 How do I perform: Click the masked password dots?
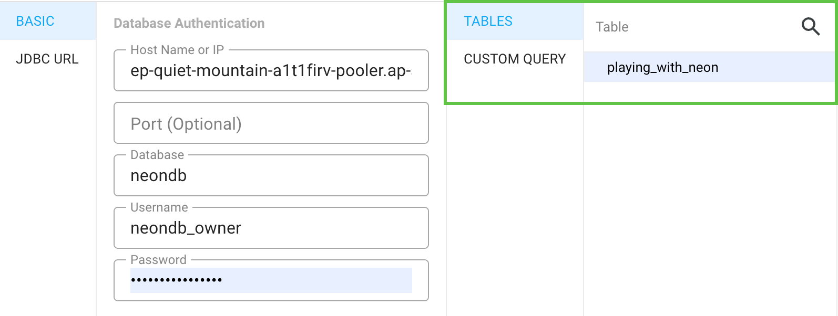(176, 280)
